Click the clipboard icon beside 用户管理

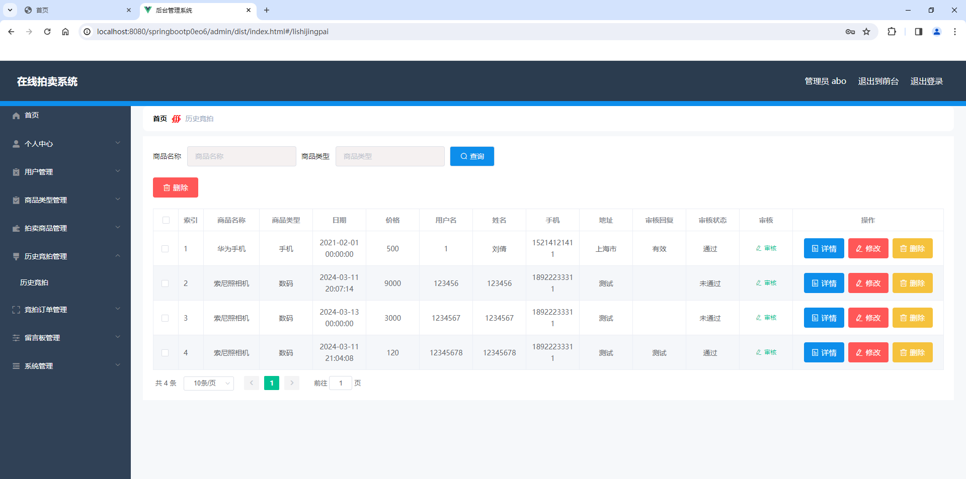[16, 172]
